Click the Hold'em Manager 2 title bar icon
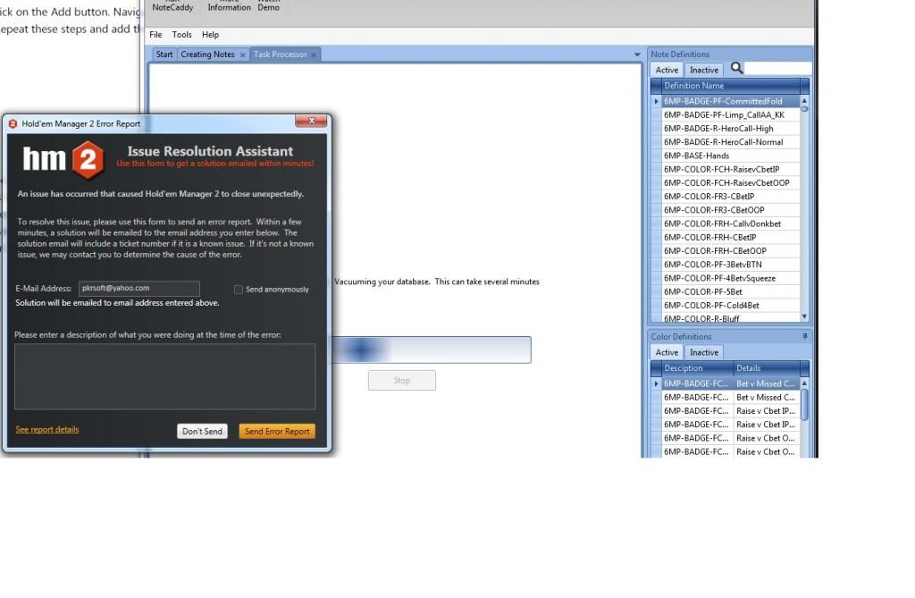This screenshot has height=598, width=915. click(13, 124)
